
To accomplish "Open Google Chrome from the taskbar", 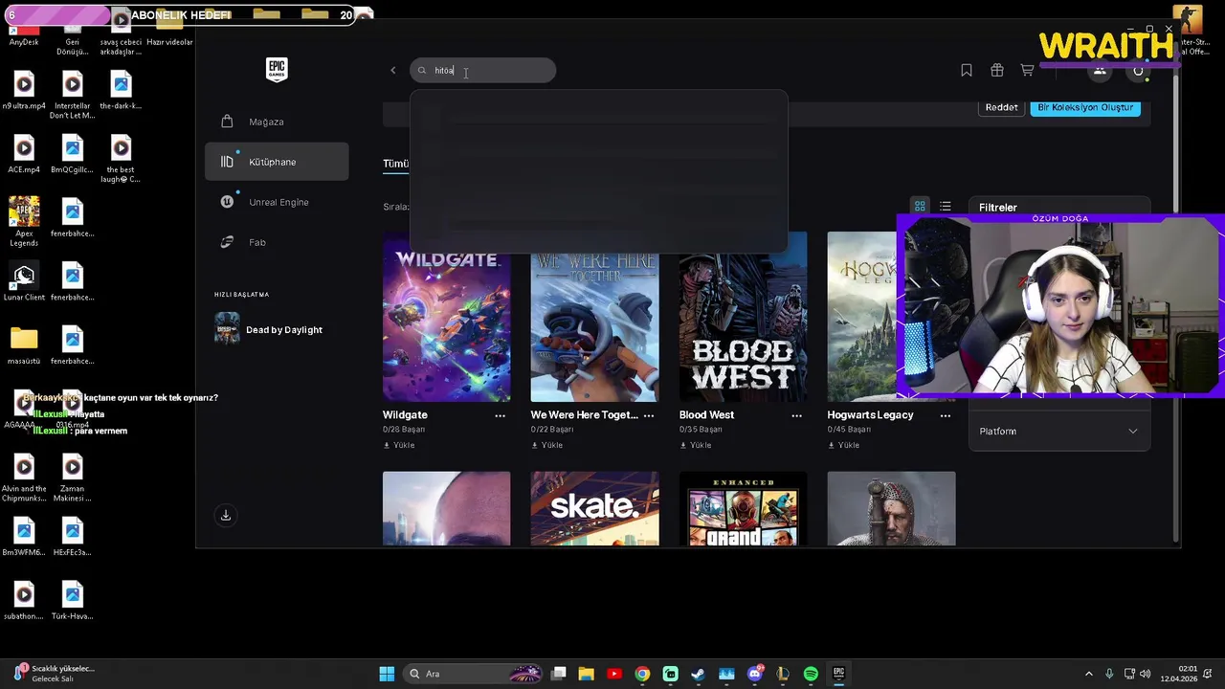I will point(642,674).
